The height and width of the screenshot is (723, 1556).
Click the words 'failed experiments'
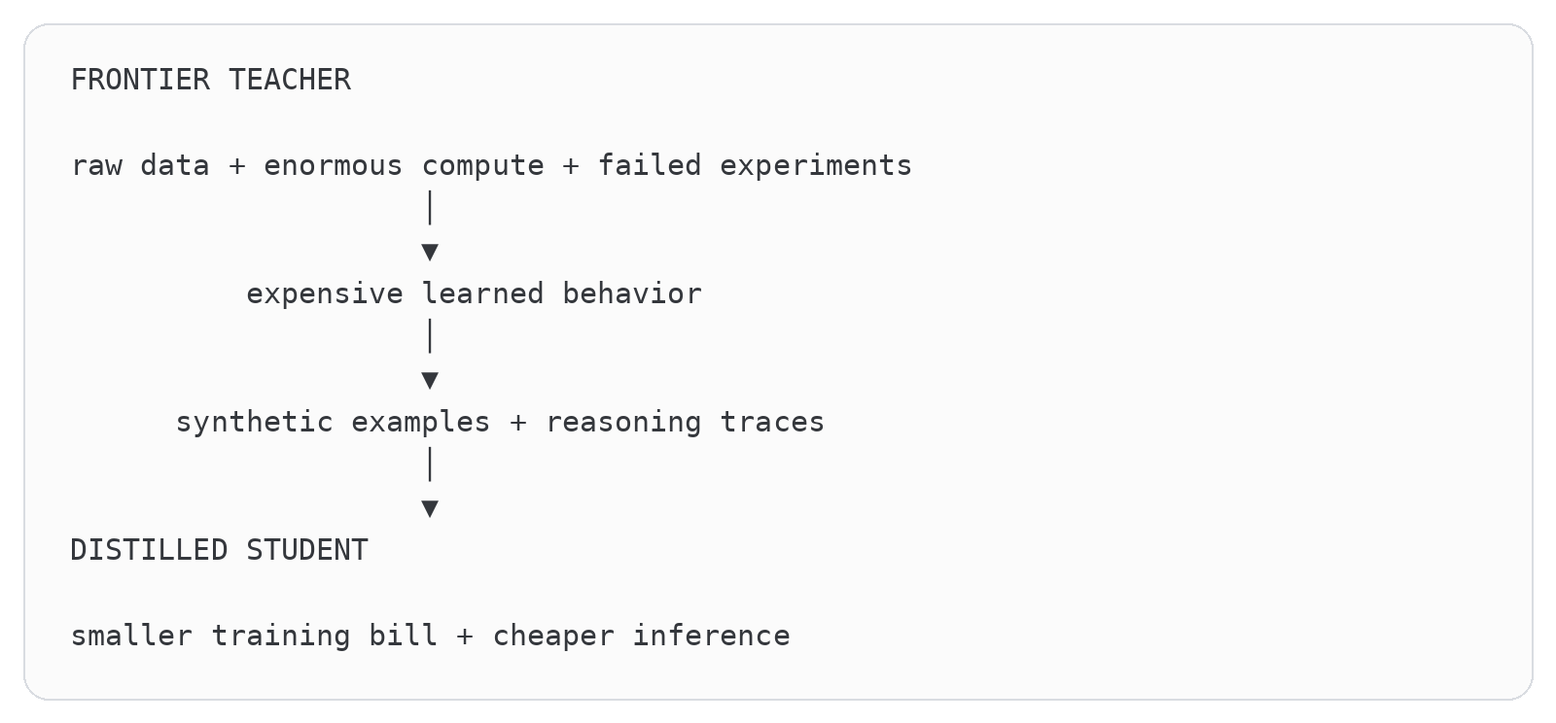click(x=755, y=166)
